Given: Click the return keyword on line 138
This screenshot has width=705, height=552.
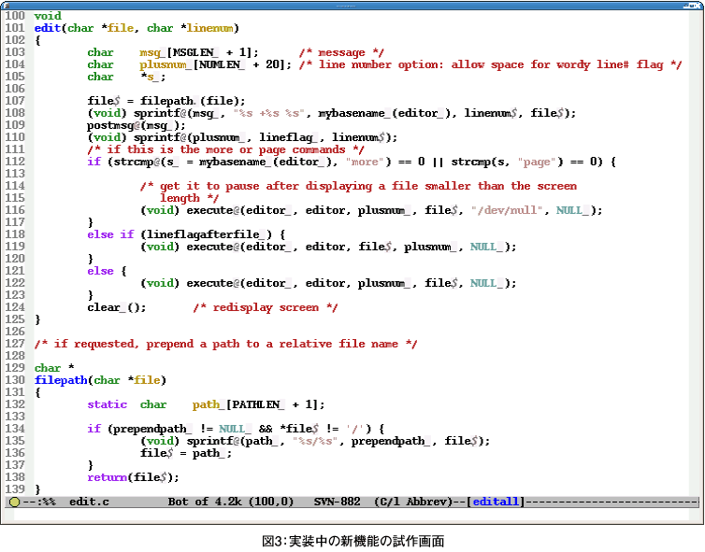Looking at the screenshot, I should [x=107, y=477].
